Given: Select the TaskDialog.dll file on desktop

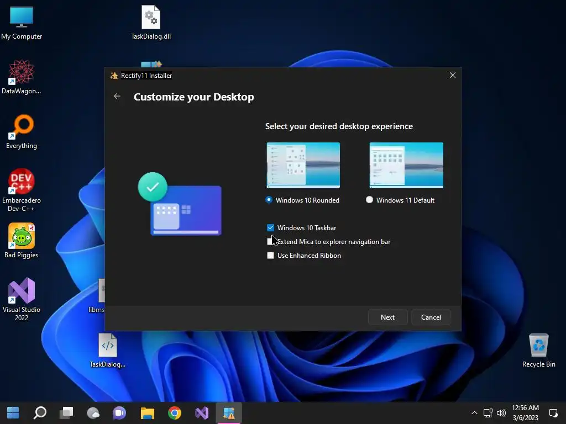Looking at the screenshot, I should coord(151,22).
